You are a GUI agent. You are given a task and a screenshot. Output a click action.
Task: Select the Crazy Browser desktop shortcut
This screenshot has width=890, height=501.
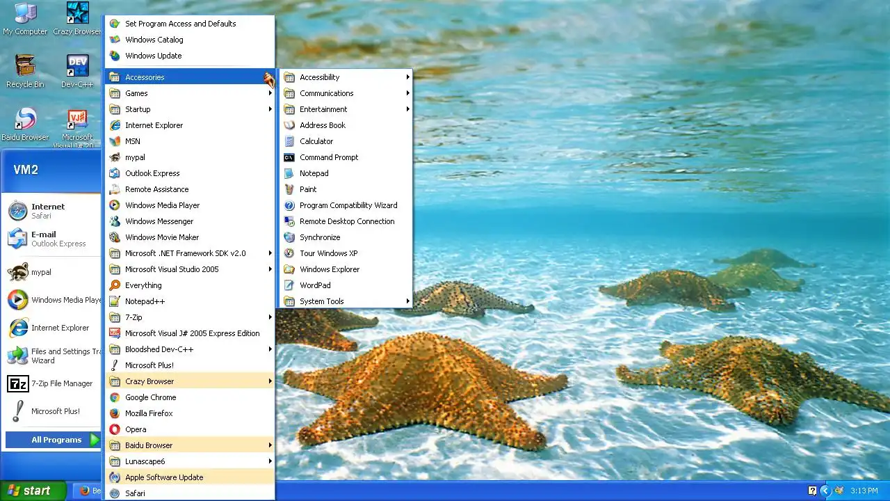(x=77, y=19)
